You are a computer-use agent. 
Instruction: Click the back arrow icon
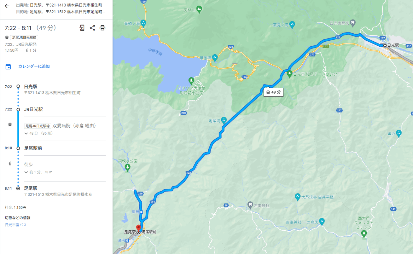tap(7, 6)
